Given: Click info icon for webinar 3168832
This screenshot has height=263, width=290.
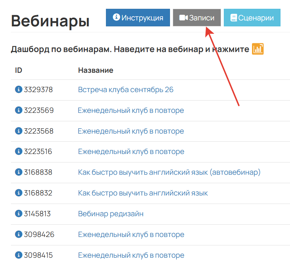Looking at the screenshot, I should click(x=19, y=193).
